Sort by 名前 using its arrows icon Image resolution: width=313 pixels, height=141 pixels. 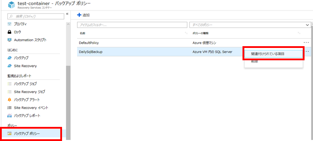click(186, 33)
